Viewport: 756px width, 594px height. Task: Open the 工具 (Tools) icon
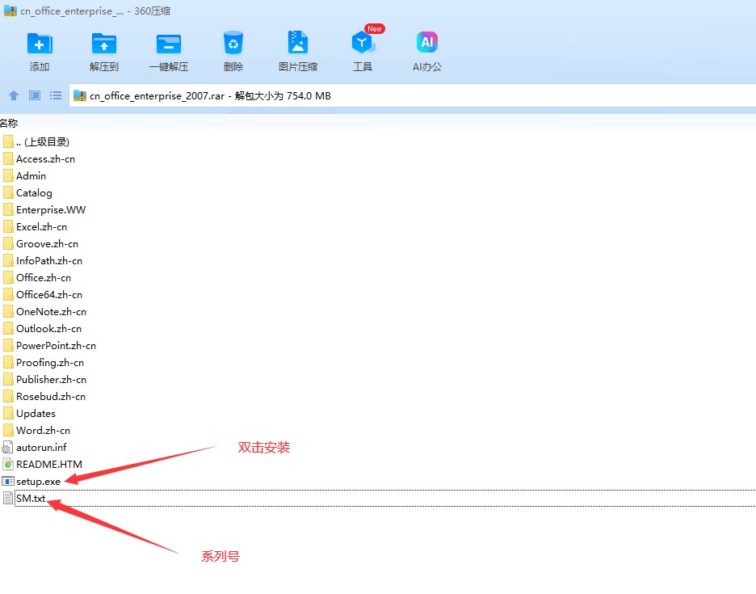point(363,43)
